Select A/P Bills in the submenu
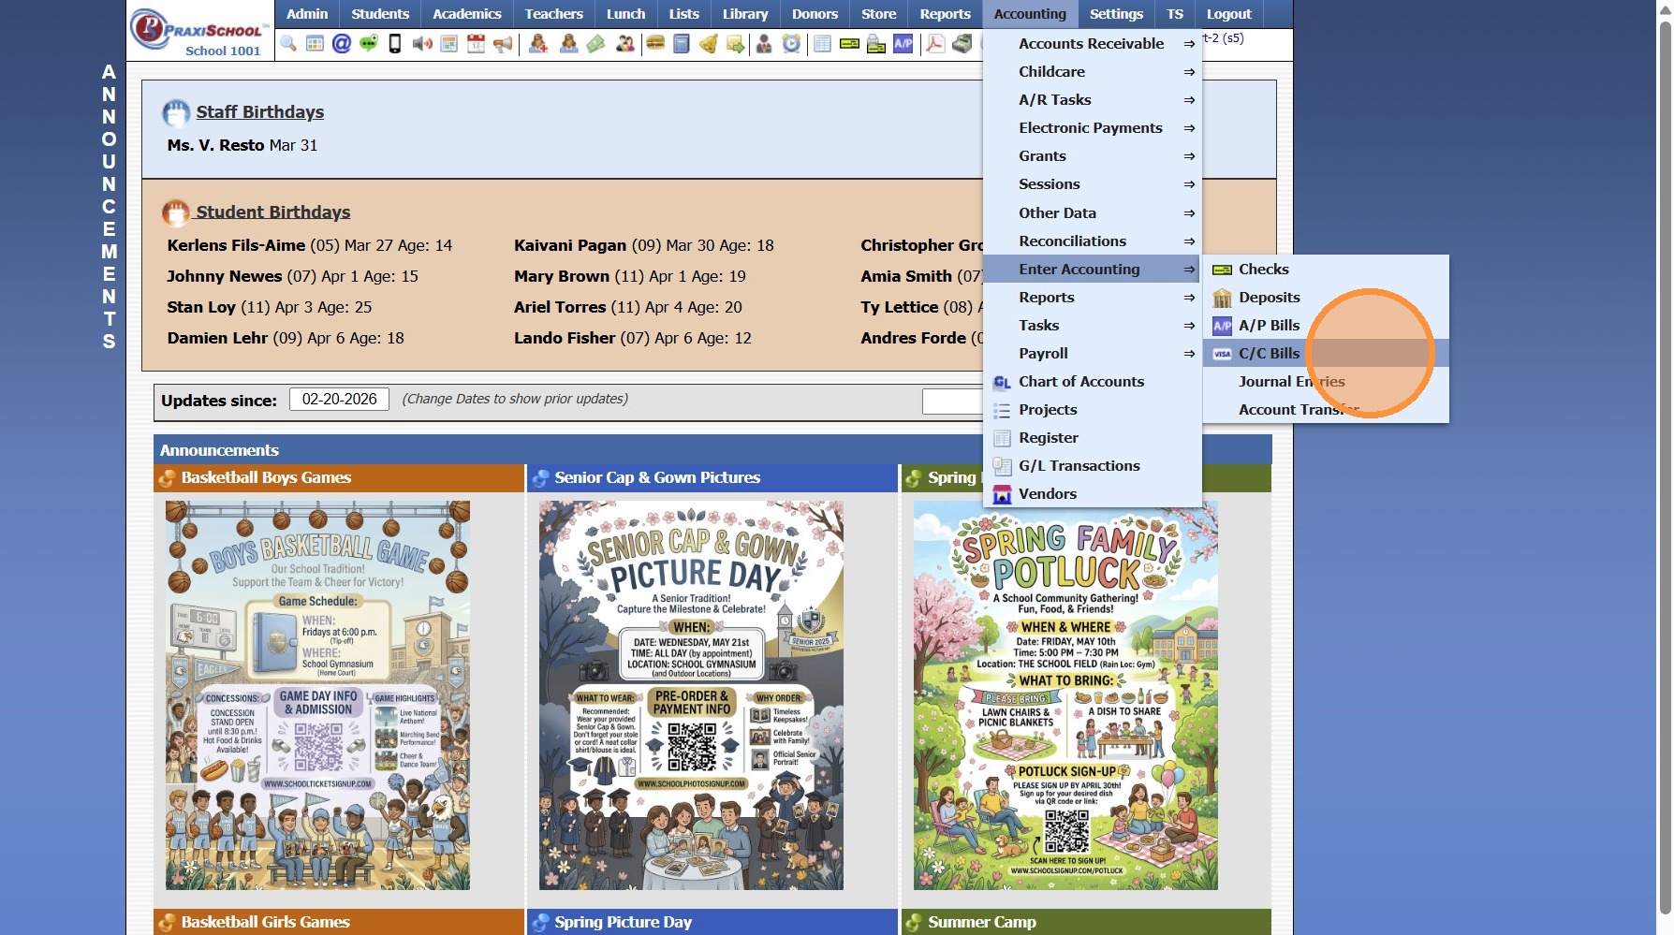Viewport: 1674px width, 935px height. point(1326,326)
